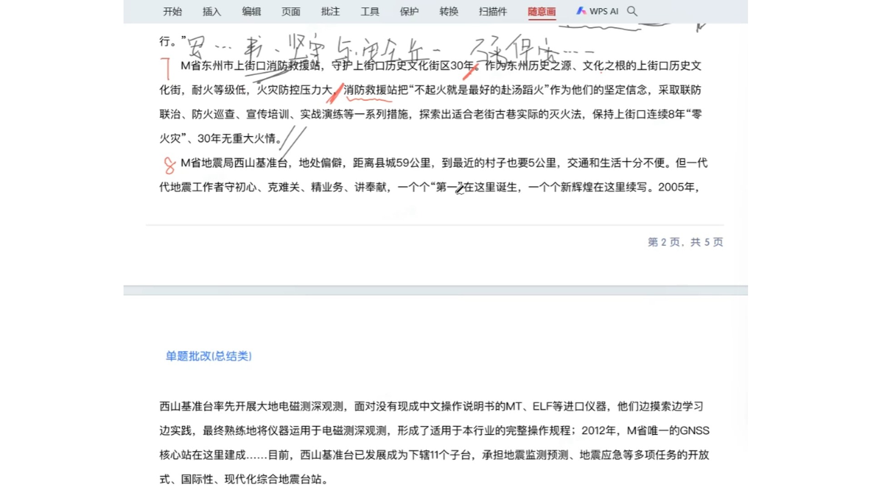Open the 工具 tab

[x=370, y=11]
